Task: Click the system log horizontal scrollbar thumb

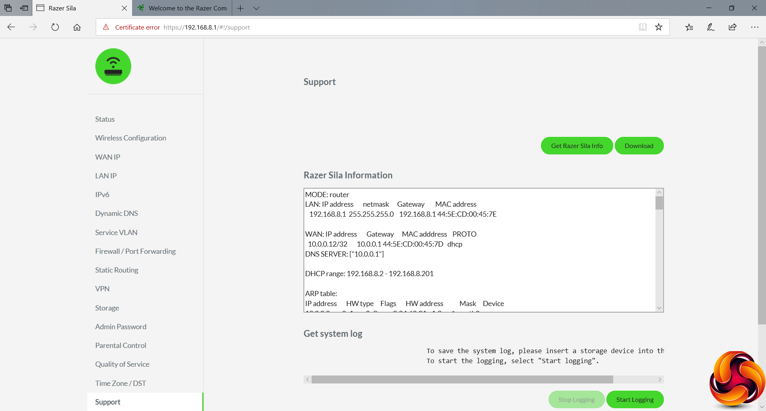Action: pos(462,379)
